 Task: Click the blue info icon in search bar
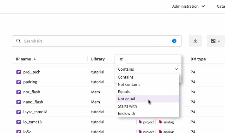click(174, 41)
